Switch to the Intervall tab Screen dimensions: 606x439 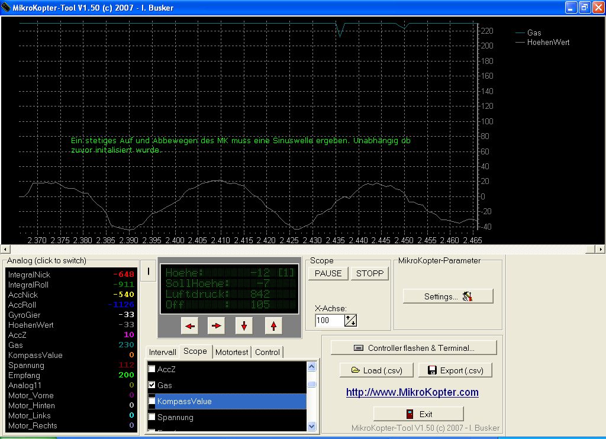162,352
